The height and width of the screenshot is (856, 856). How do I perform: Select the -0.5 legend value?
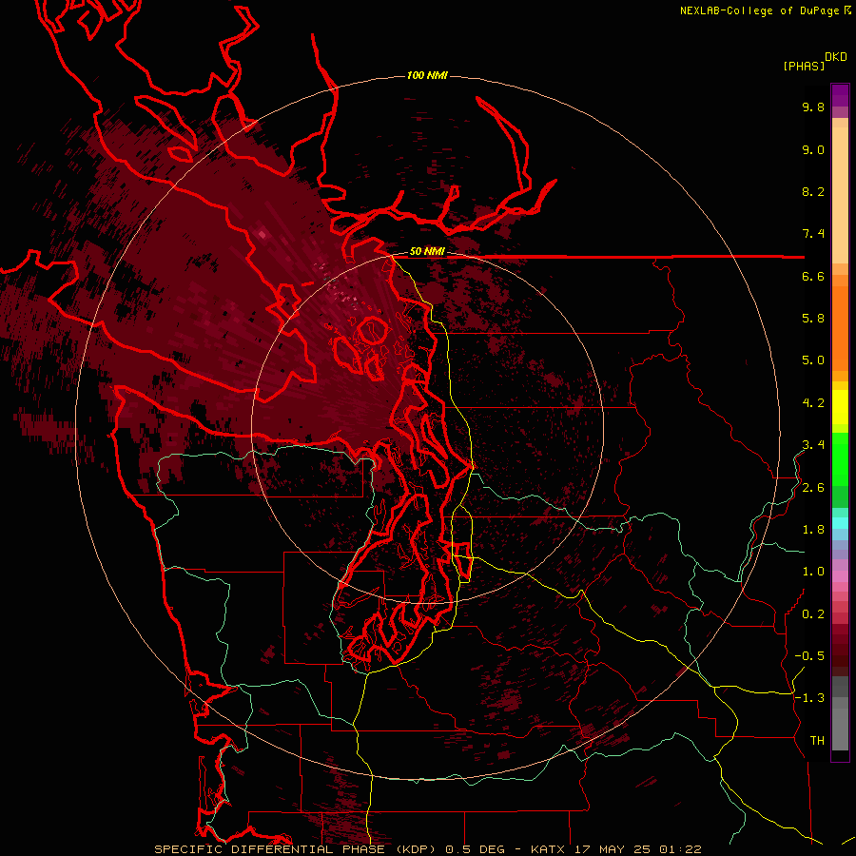point(809,656)
